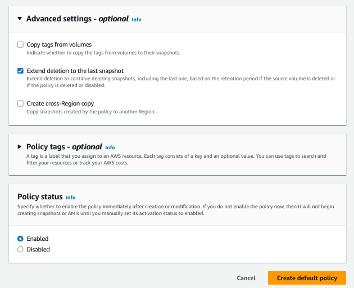Viewport: 354px width, 288px height.
Task: Click the Info icon beside Policy status
Action: (x=70, y=198)
